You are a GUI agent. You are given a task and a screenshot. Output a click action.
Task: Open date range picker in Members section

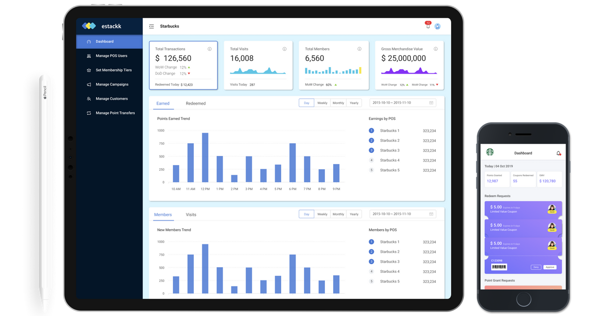click(x=402, y=214)
